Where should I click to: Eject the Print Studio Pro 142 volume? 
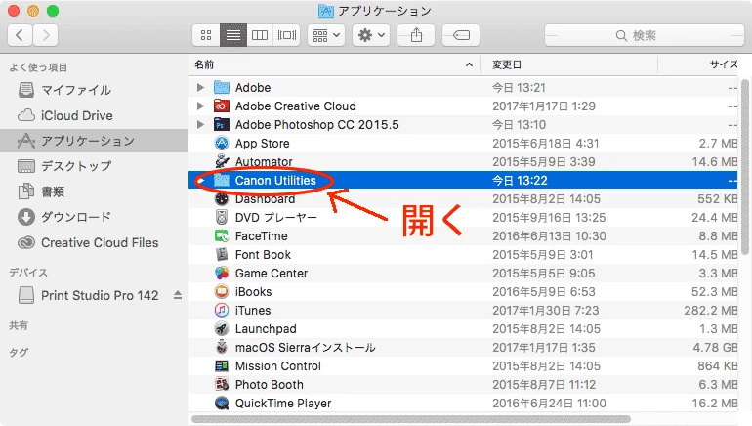(x=178, y=295)
